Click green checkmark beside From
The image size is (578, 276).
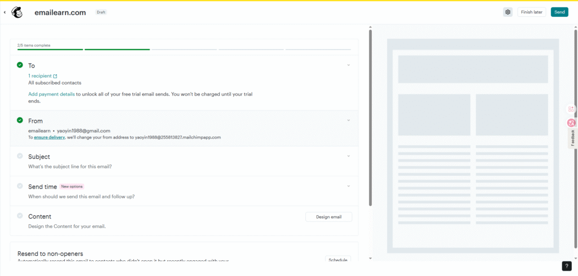(20, 120)
